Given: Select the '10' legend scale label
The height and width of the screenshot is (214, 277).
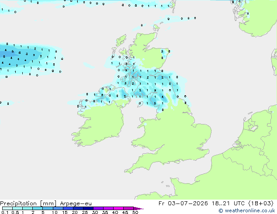Looking at the screenshot, I should pyautogui.click(x=55, y=212).
